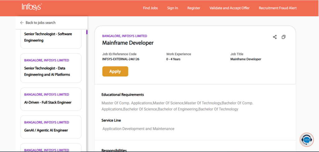Select Senior Technologist - Data Engineering and AI Platforms

coord(51,68)
